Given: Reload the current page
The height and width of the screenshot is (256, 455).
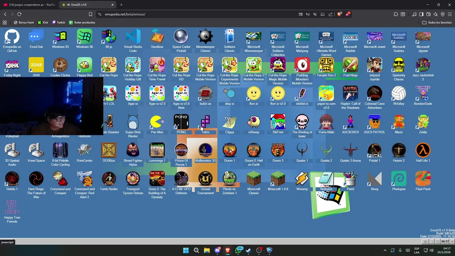Looking at the screenshot, I should click(x=19, y=14).
